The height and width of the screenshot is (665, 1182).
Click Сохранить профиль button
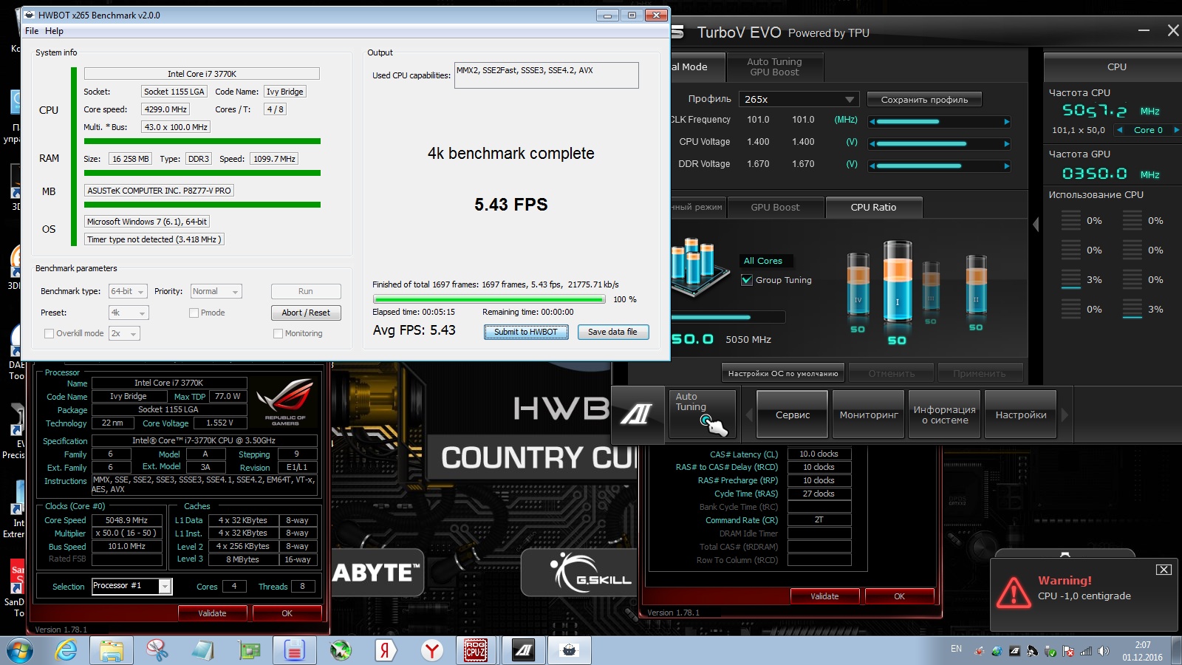click(x=924, y=100)
